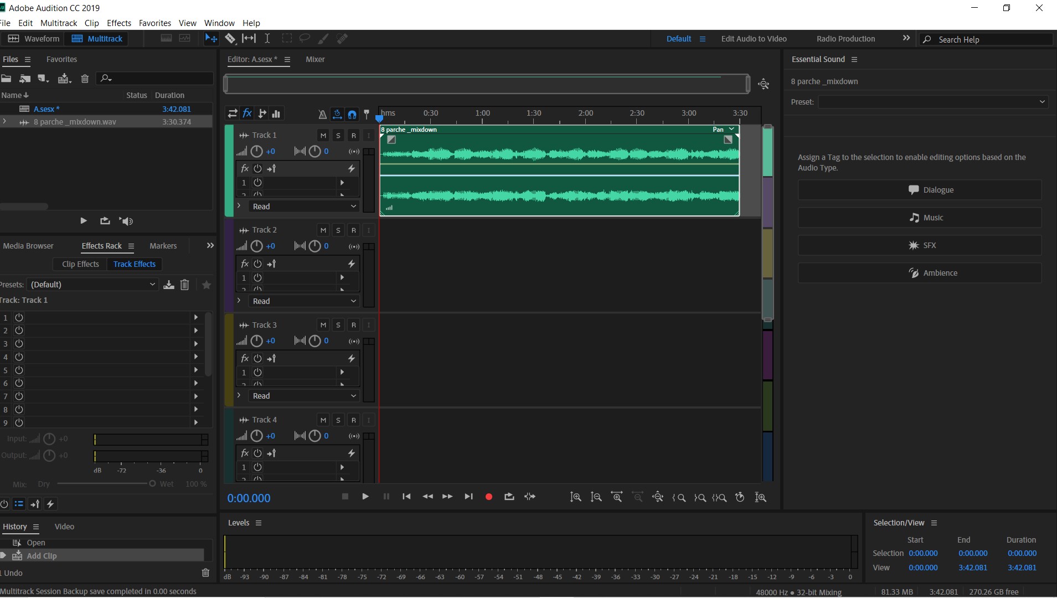Select the Razor tool in the toolbar
This screenshot has width=1057, height=598.
(x=230, y=39)
